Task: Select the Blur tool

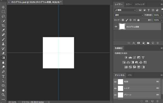Action: pos(3,62)
